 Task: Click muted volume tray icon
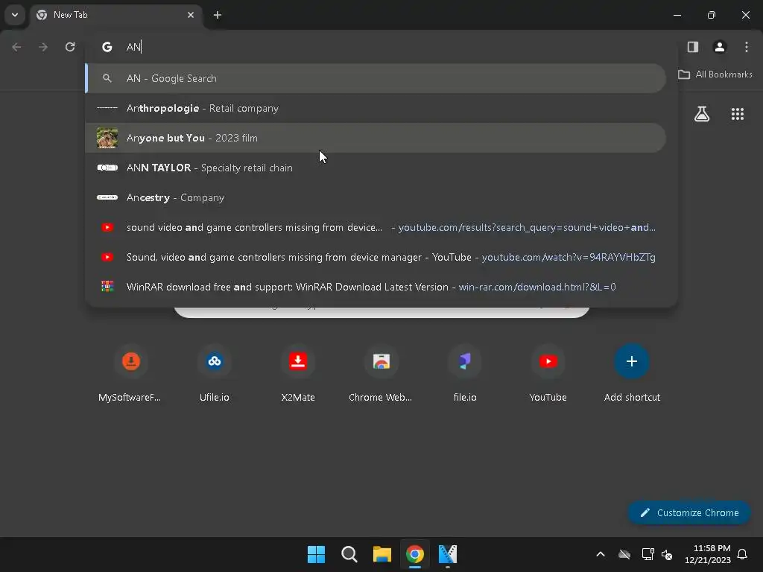click(x=667, y=554)
